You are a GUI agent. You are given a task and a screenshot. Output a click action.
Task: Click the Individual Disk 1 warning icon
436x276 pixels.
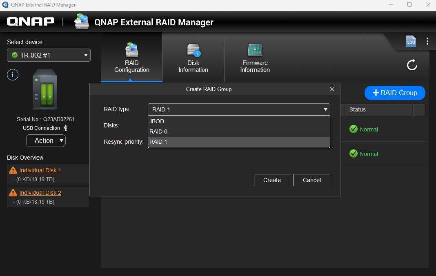[x=13, y=170]
